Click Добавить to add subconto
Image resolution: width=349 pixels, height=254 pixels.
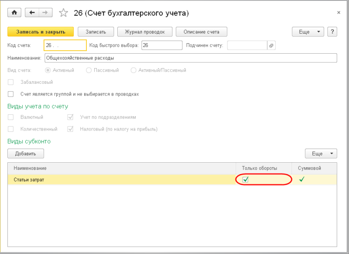25,154
